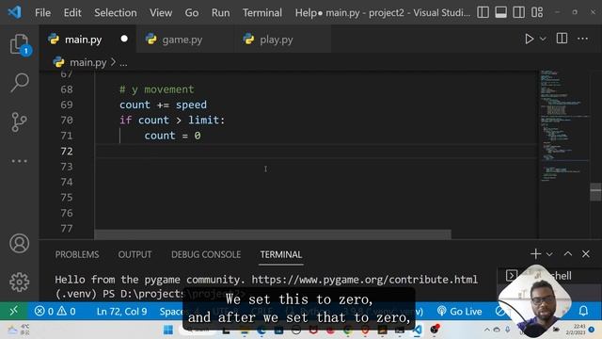Split the editor to the right
Viewport: 602px width, 339px height.
click(x=562, y=39)
